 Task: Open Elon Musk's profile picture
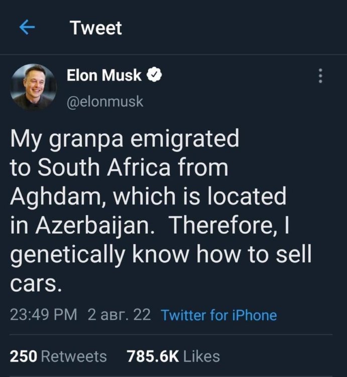click(x=35, y=85)
